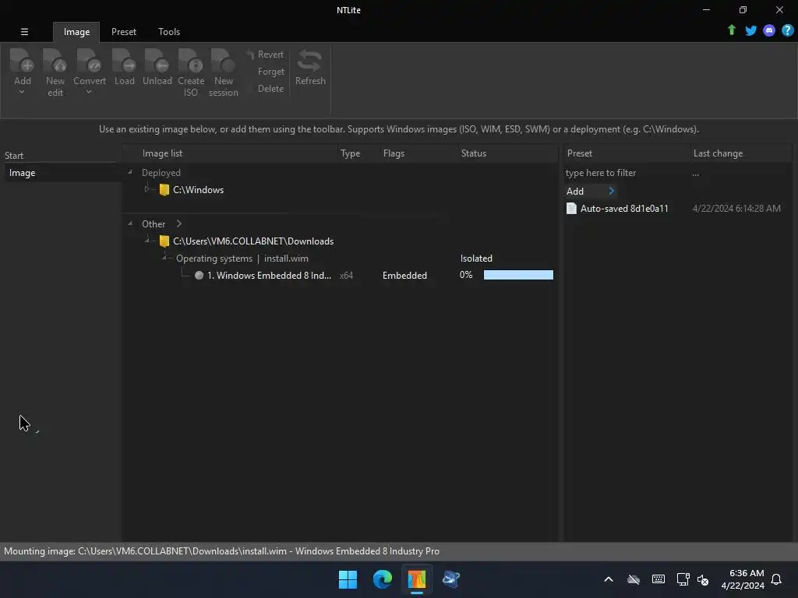Image resolution: width=798 pixels, height=598 pixels.
Task: Click the Flags column header
Action: (394, 153)
